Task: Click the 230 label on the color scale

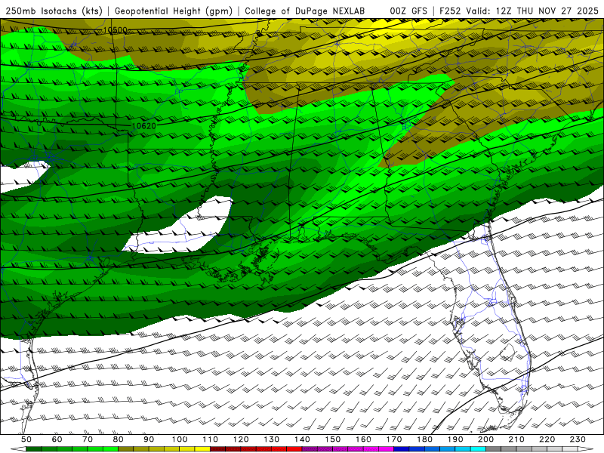Action: (x=578, y=439)
